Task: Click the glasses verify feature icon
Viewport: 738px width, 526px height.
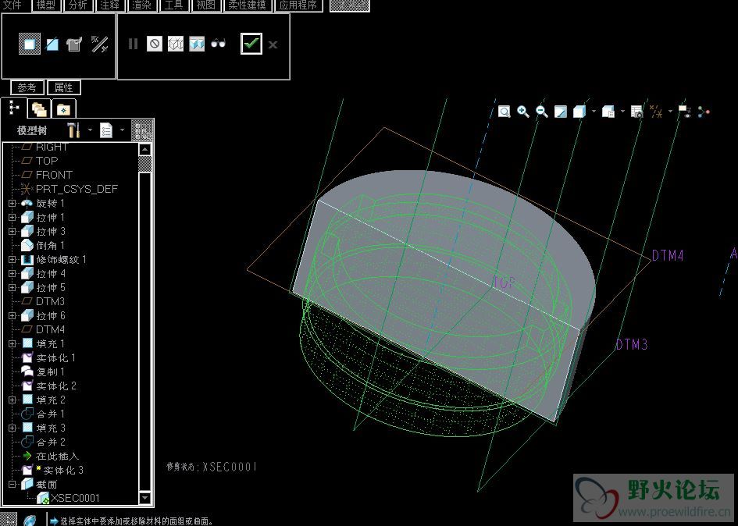Action: coord(219,43)
